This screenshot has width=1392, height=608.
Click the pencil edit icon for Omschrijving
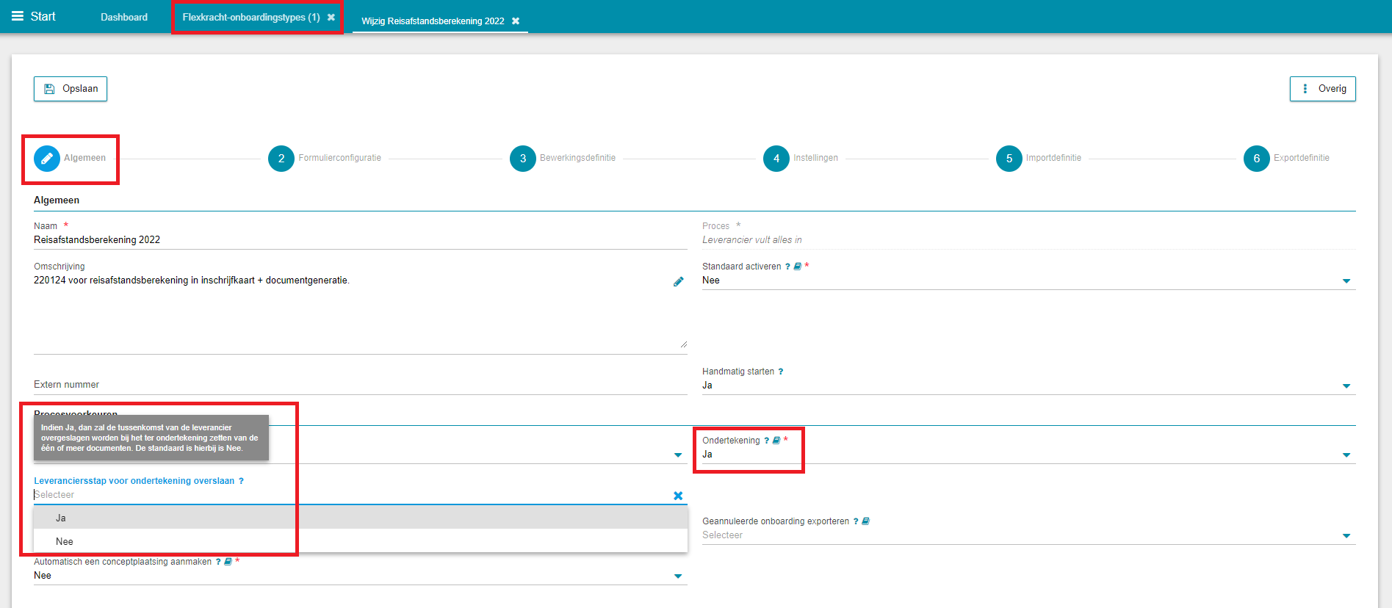pos(679,281)
